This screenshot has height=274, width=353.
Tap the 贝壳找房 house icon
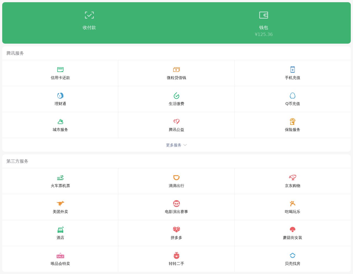click(x=293, y=255)
